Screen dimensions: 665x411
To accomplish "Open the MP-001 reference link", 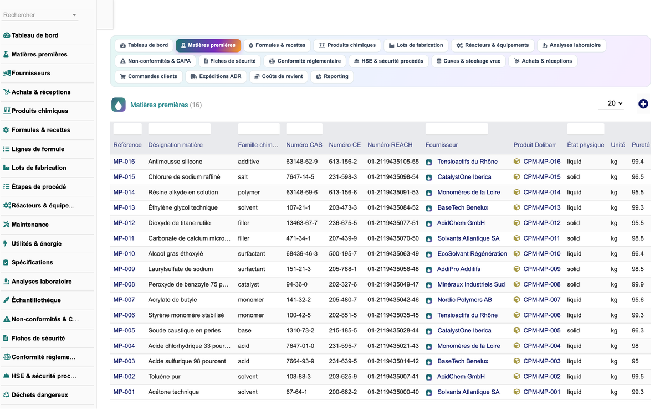I will (x=124, y=392).
